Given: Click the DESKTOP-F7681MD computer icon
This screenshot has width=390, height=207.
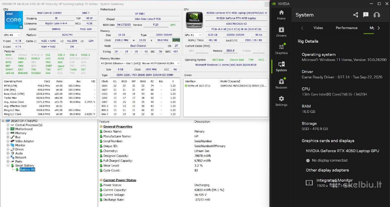Looking at the screenshot, I should [x=8, y=121].
